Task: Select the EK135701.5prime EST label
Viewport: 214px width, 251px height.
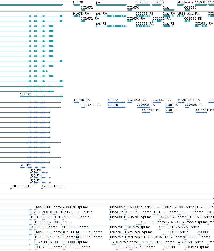Action: click(x=138, y=217)
